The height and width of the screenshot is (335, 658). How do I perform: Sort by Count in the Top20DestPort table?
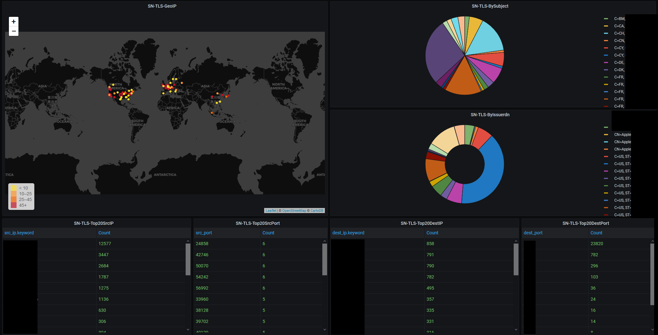[x=596, y=233]
